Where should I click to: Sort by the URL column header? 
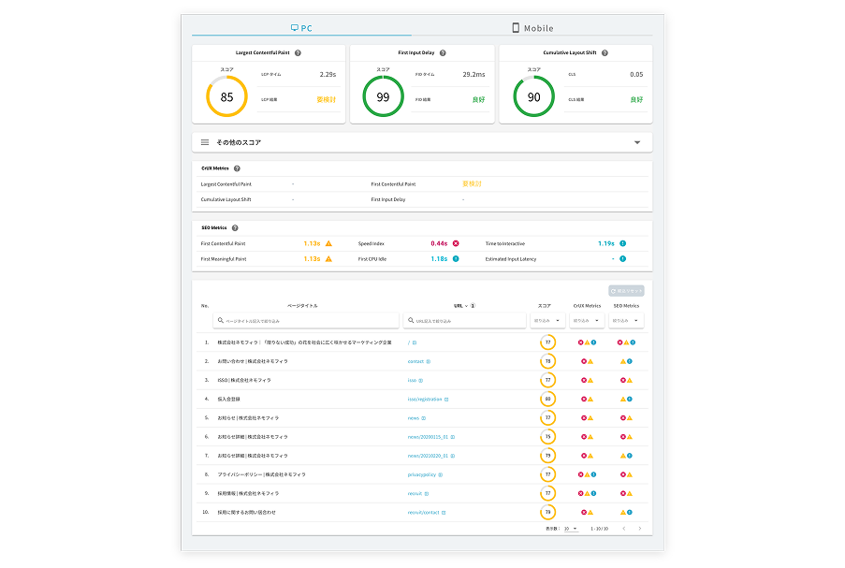(460, 306)
